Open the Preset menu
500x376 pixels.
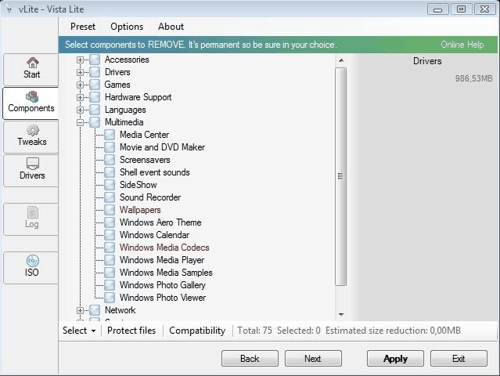pyautogui.click(x=83, y=27)
